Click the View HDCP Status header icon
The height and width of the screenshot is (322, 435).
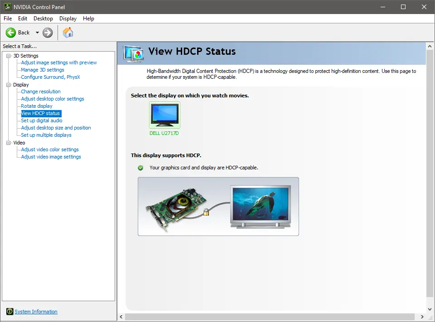[x=134, y=53]
